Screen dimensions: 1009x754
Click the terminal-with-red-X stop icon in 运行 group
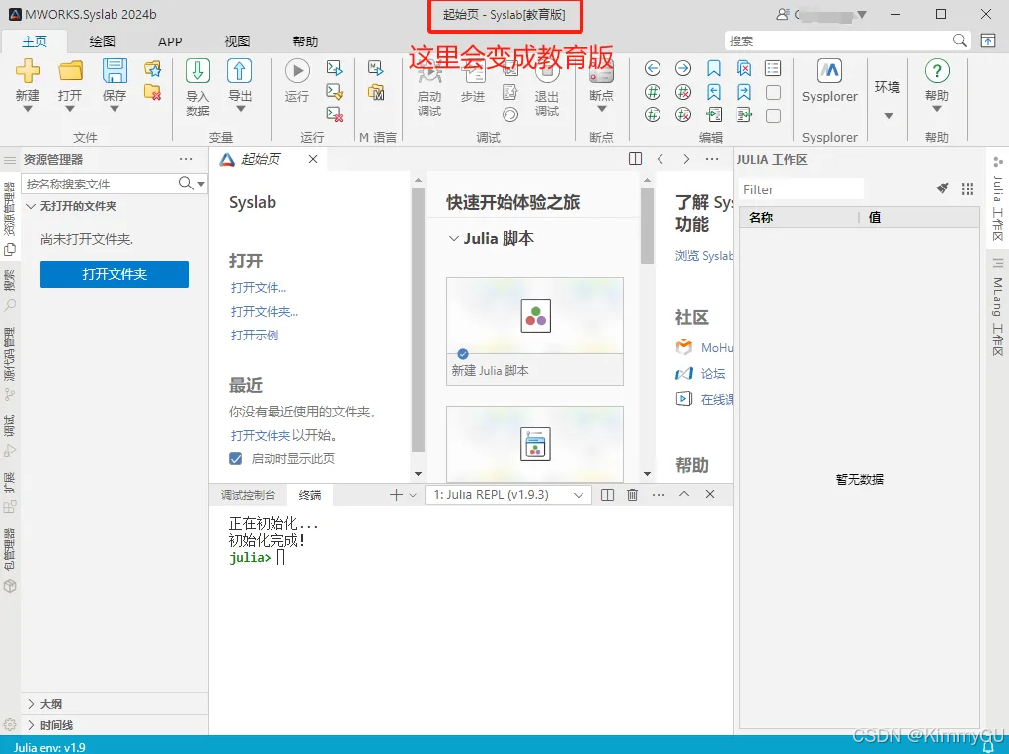(x=334, y=114)
